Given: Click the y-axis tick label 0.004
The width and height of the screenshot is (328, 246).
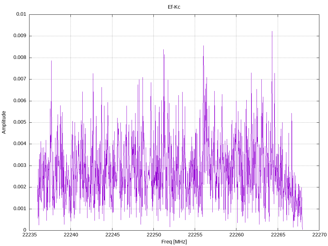Looking at the screenshot, I should tap(20, 144).
